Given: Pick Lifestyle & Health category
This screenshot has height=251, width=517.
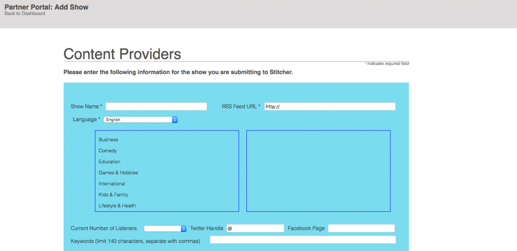Looking at the screenshot, I should (117, 206).
